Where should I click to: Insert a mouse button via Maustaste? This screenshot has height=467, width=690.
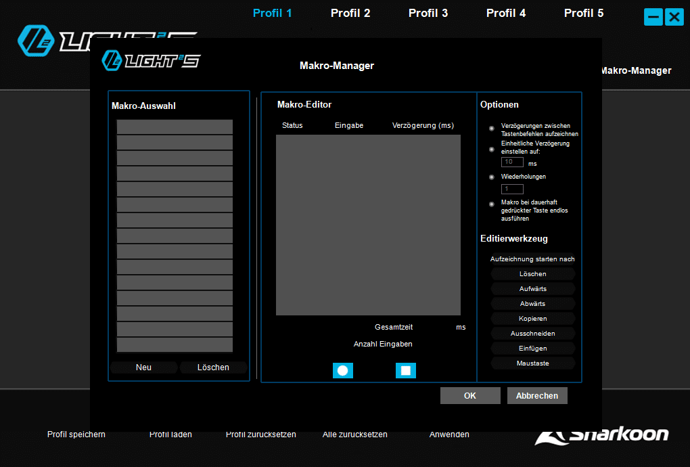click(533, 363)
